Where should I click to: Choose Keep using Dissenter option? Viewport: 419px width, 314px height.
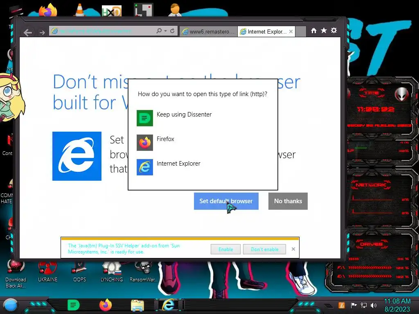[203, 118]
